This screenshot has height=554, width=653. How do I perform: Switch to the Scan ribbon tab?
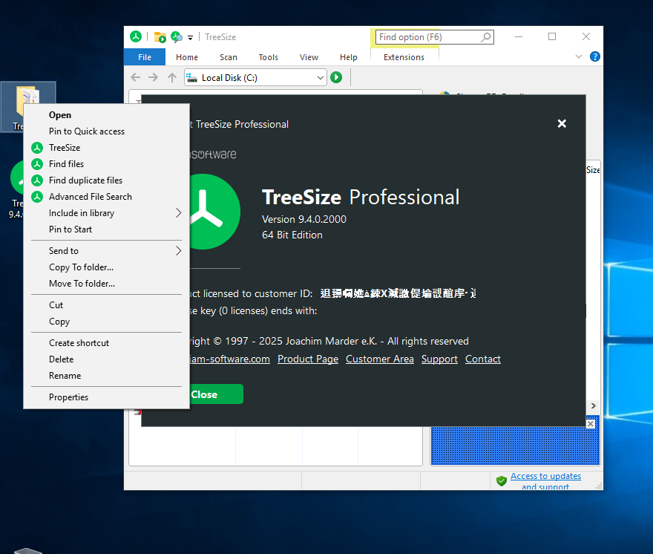pyautogui.click(x=229, y=57)
